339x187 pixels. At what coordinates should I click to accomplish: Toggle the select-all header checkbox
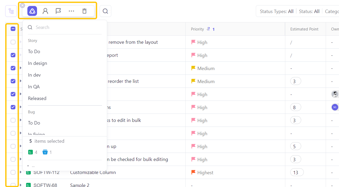13,29
